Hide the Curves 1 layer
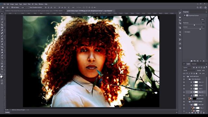The image size is (208, 117). pos(184,85)
